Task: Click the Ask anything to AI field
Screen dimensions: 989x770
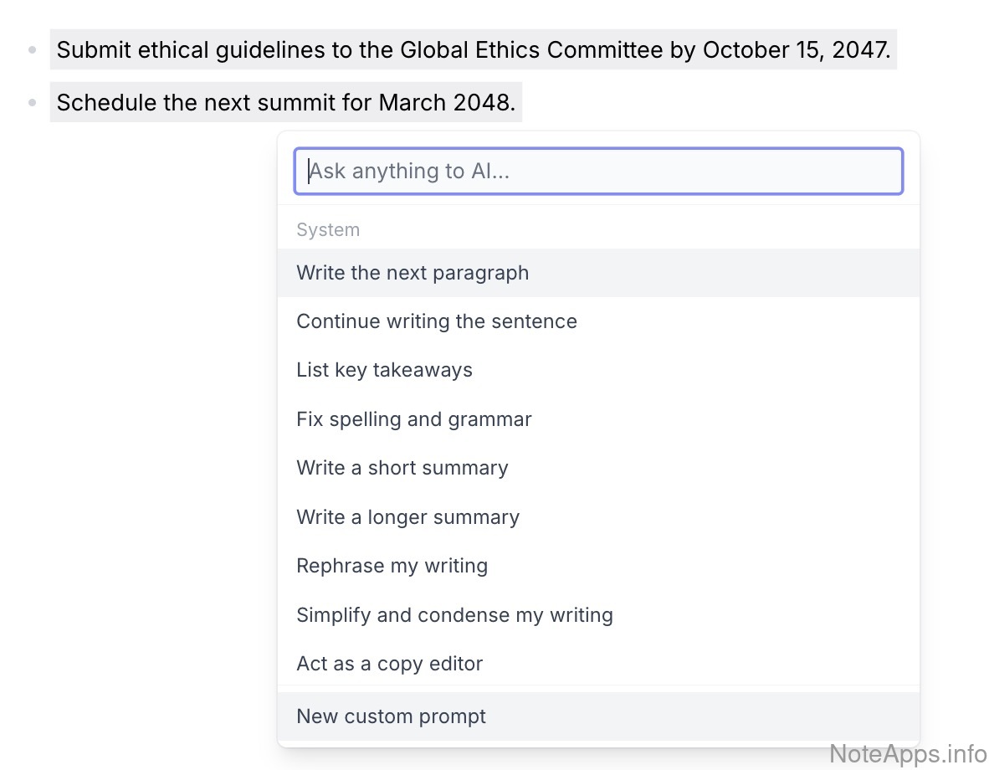Action: coord(598,172)
